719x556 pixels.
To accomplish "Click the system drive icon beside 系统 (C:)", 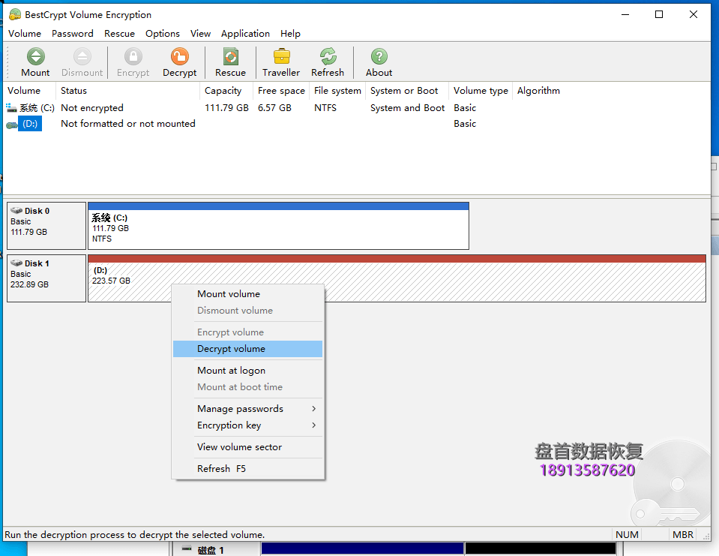I will coord(11,108).
